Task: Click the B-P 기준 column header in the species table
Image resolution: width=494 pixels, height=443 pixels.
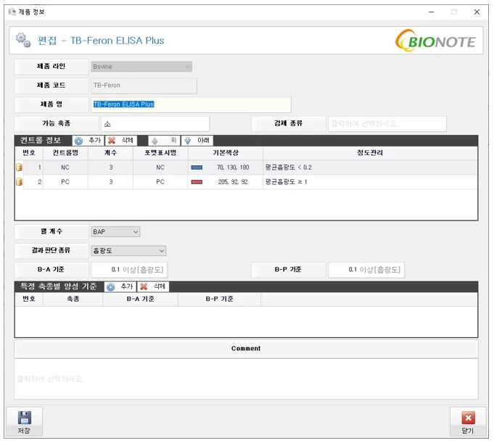Action: tap(220, 299)
